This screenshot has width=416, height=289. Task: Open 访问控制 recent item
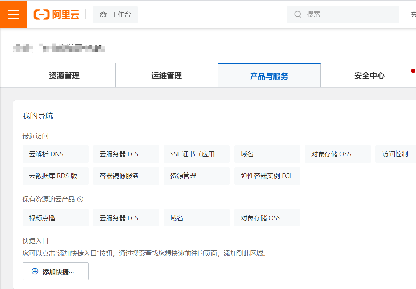[396, 154]
